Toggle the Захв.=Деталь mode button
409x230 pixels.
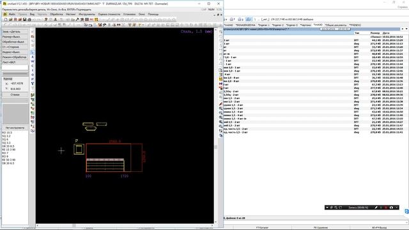point(15,31)
